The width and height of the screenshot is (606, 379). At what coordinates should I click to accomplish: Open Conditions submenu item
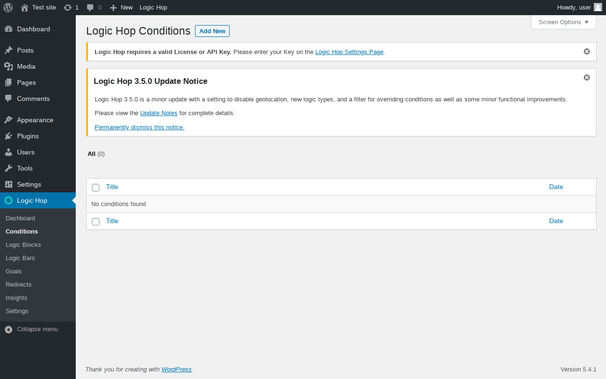[x=22, y=232]
